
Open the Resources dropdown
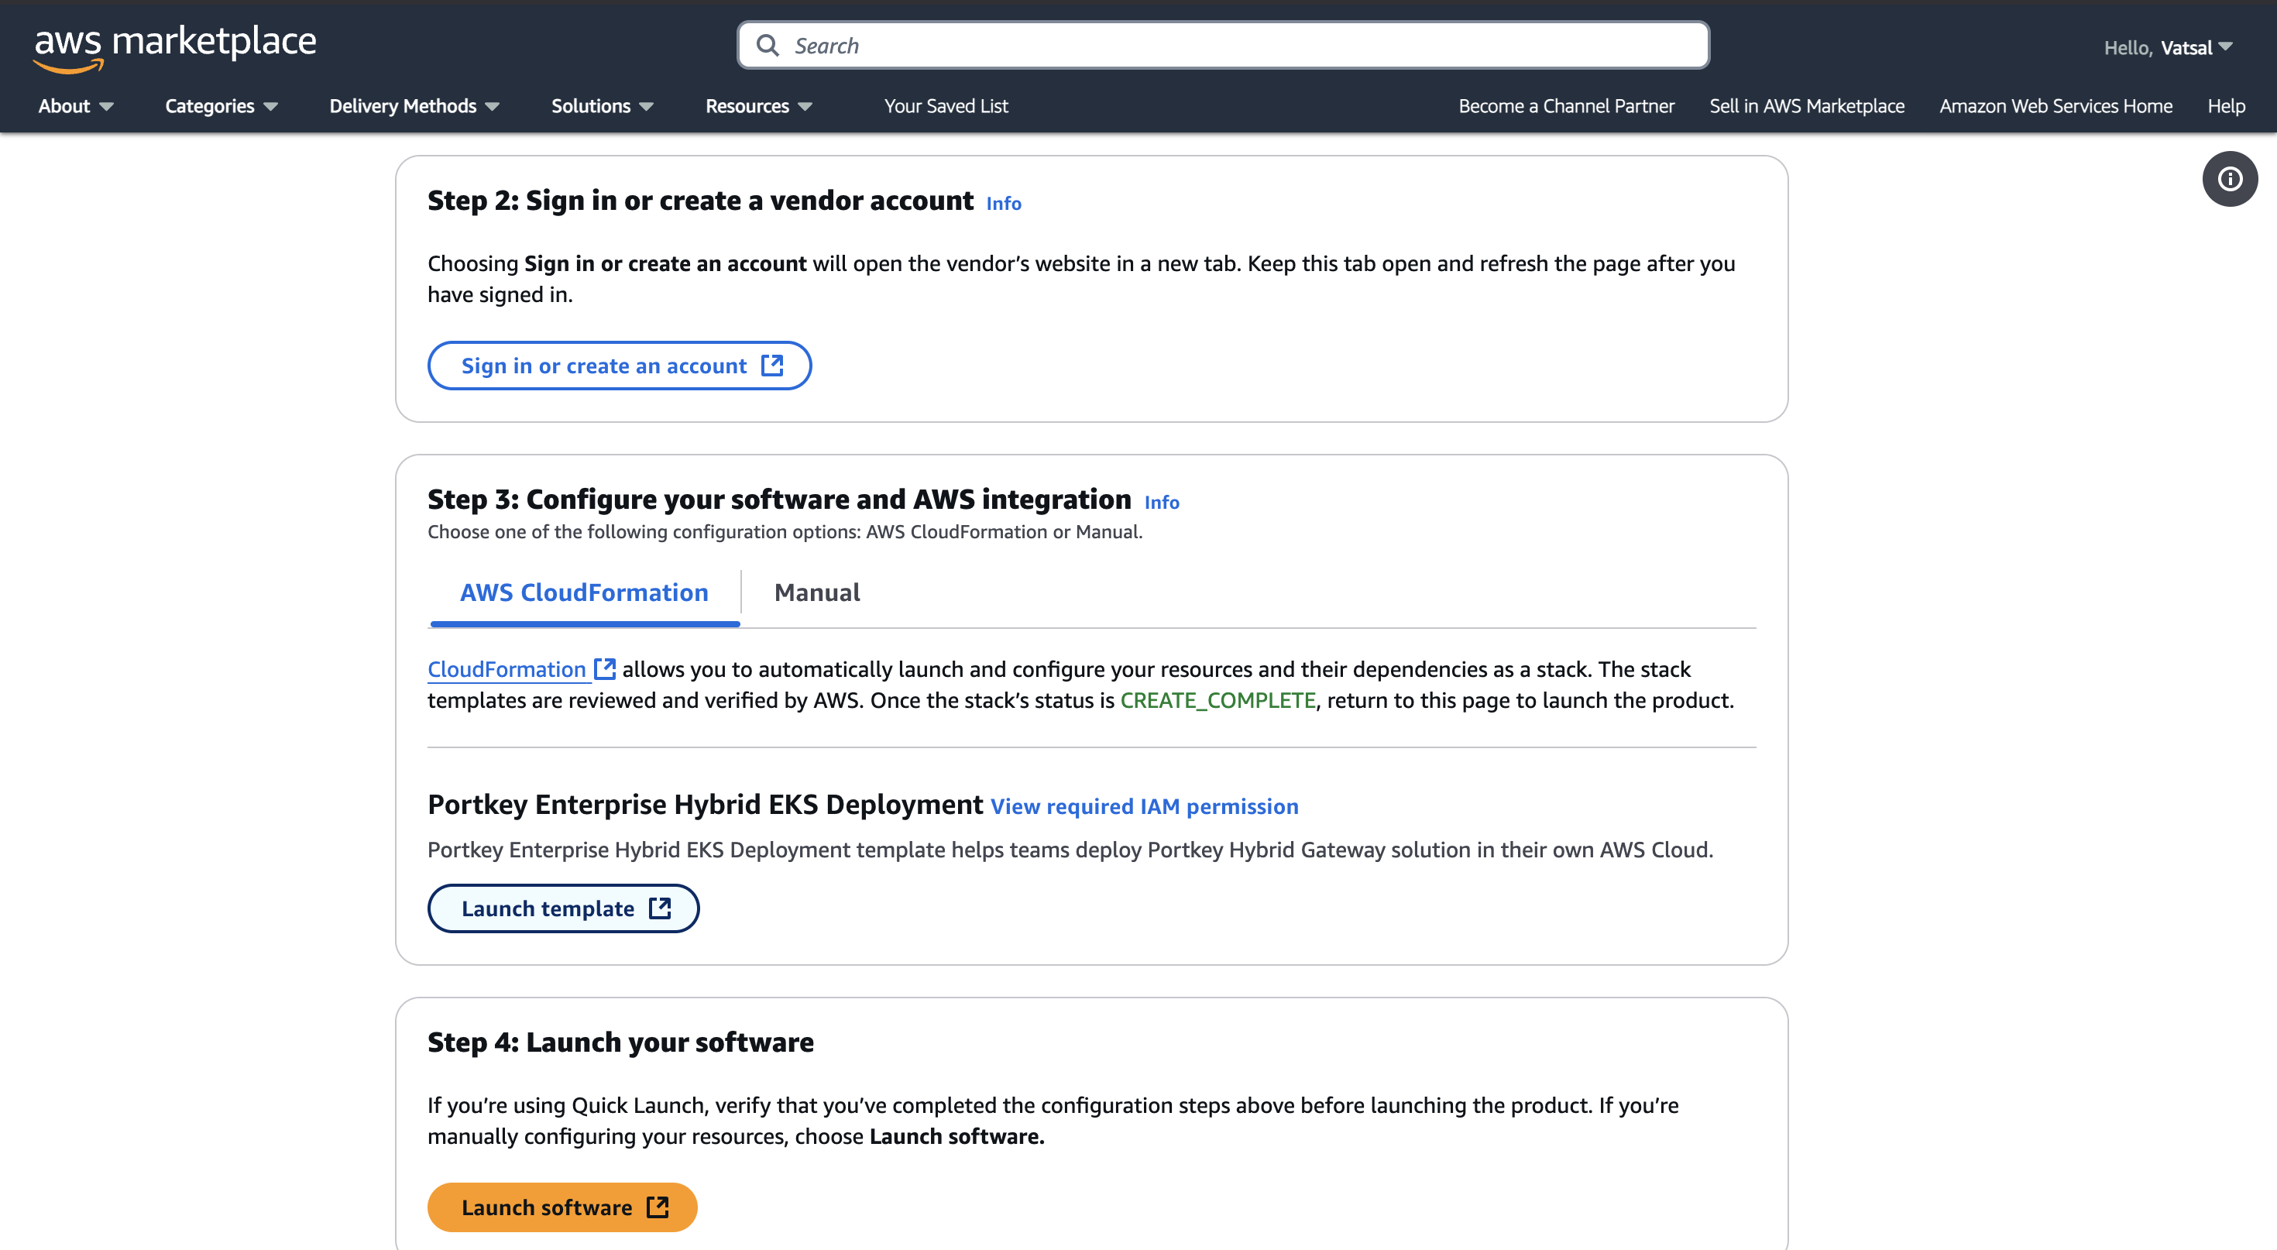758,106
